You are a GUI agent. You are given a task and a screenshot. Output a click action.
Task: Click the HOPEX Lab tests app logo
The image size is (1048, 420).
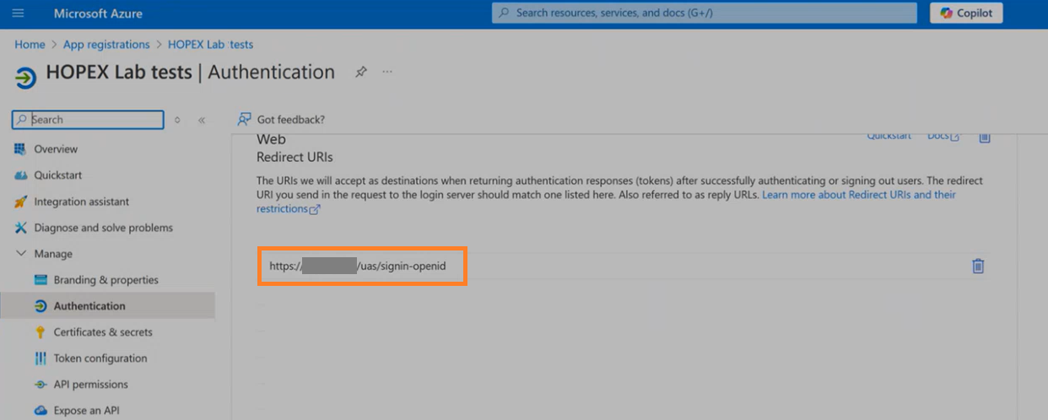pos(25,78)
